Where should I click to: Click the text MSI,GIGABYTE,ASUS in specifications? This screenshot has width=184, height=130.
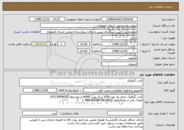99,100
